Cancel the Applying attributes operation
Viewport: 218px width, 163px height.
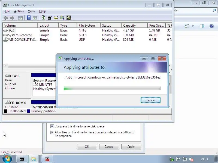coord(150,100)
